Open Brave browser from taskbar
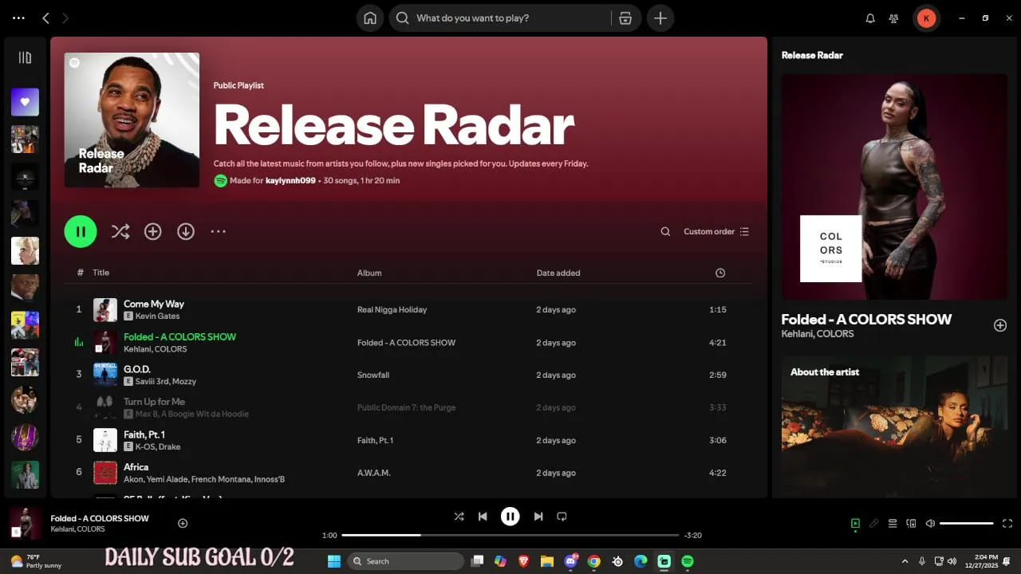This screenshot has width=1021, height=574. (523, 561)
